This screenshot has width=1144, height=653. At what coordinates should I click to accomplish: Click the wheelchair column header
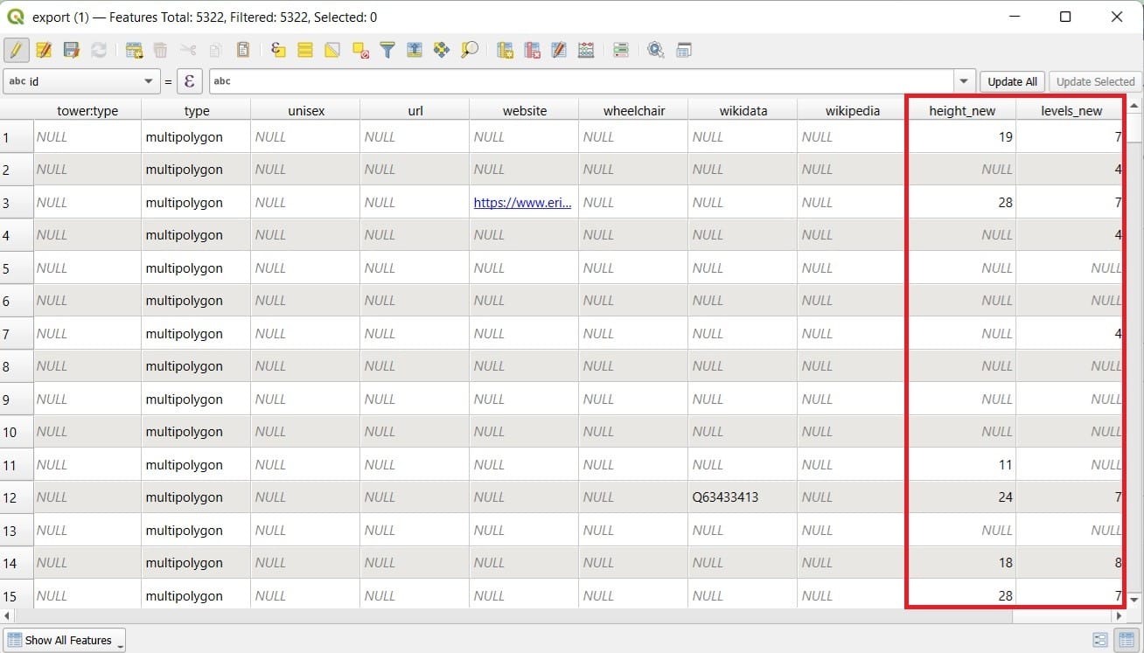pos(633,110)
